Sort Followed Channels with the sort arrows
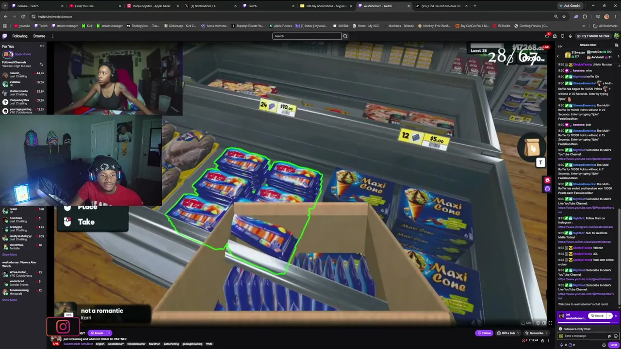 pyautogui.click(x=41, y=64)
